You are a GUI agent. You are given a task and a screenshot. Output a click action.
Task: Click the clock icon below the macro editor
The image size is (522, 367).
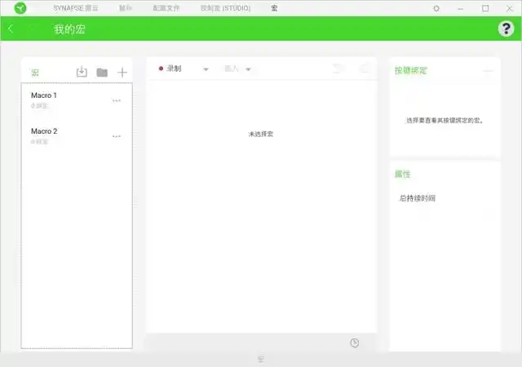(x=354, y=343)
